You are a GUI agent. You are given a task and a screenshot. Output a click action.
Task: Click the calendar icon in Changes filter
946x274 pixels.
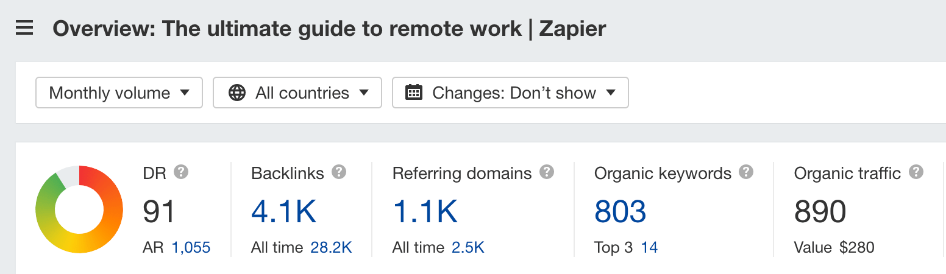pyautogui.click(x=414, y=93)
